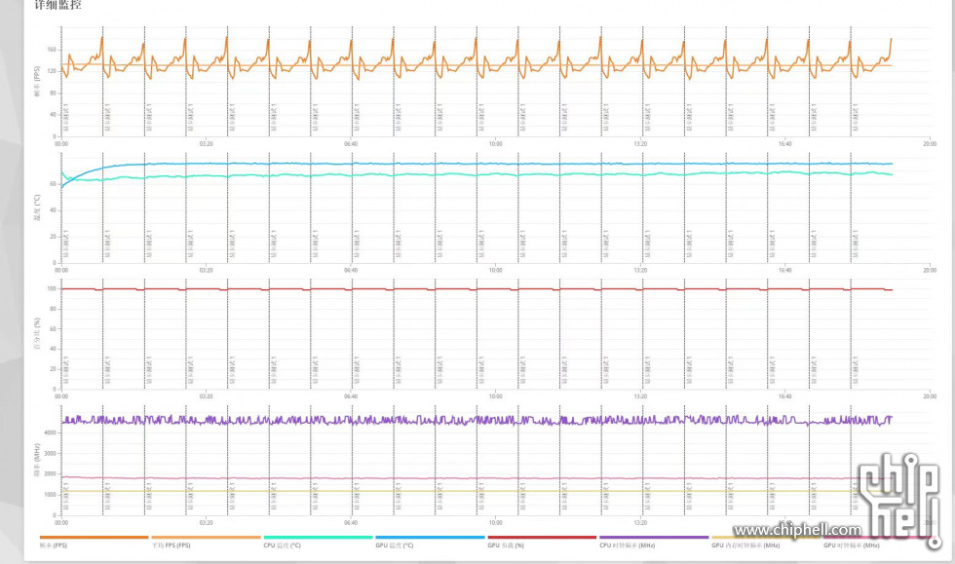Click the 10:00 time label under the temperature chart
955x564 pixels.
click(496, 270)
